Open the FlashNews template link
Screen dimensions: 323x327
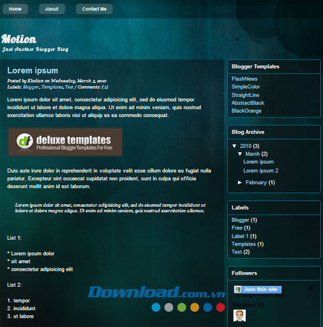point(244,79)
